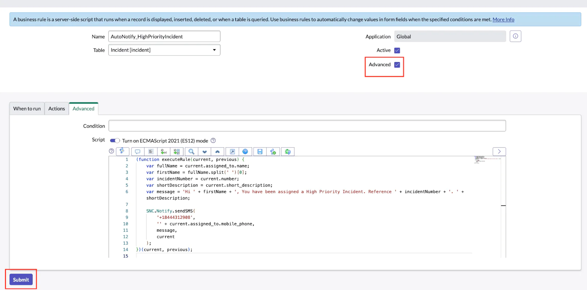Click the replace icon in script toolbar
The height and width of the screenshot is (290, 587).
(x=164, y=152)
